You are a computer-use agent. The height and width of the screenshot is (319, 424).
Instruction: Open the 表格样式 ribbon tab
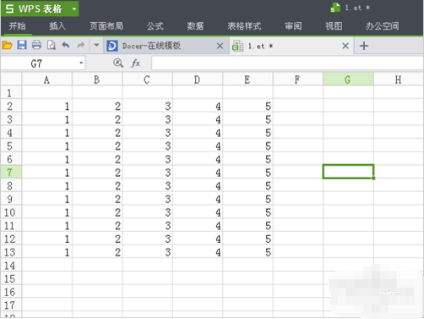pos(244,26)
